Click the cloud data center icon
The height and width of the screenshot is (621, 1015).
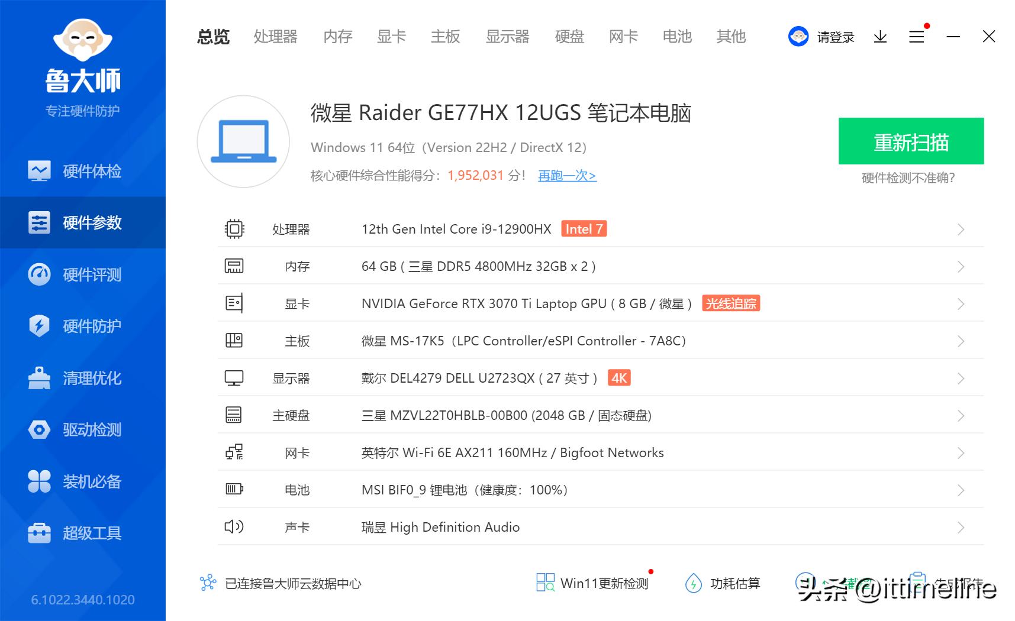(x=208, y=583)
